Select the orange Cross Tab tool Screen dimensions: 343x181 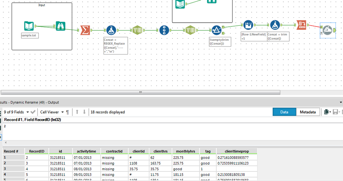click(x=301, y=25)
